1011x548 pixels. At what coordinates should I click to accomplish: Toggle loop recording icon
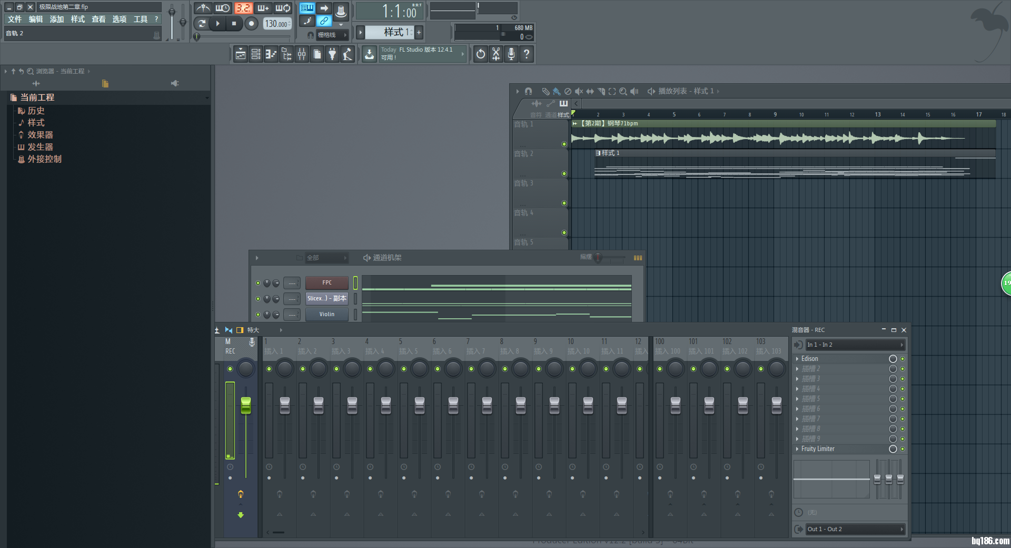coord(283,8)
